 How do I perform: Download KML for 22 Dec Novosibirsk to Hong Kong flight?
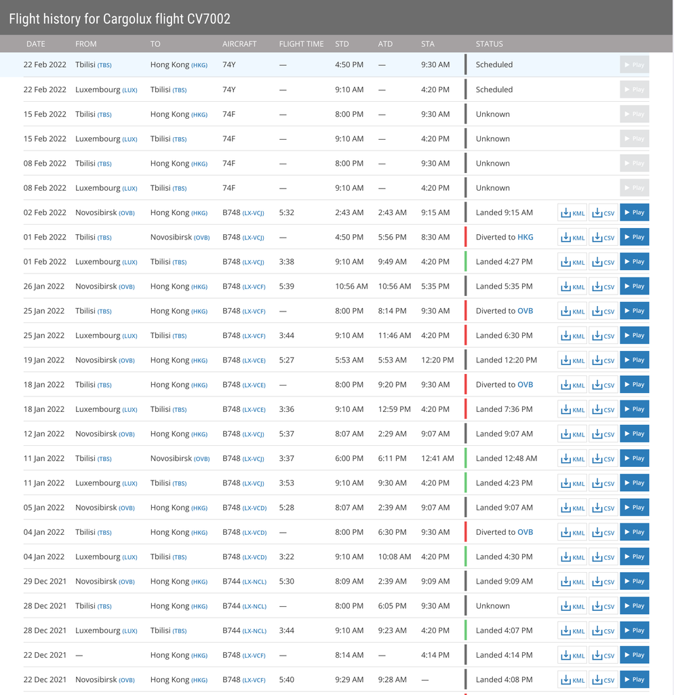572,680
